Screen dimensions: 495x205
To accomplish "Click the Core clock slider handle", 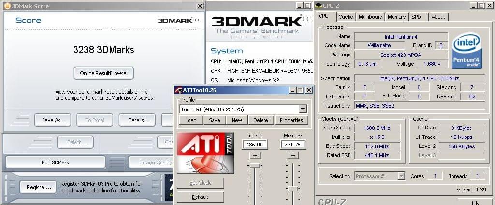I will click(255, 166).
